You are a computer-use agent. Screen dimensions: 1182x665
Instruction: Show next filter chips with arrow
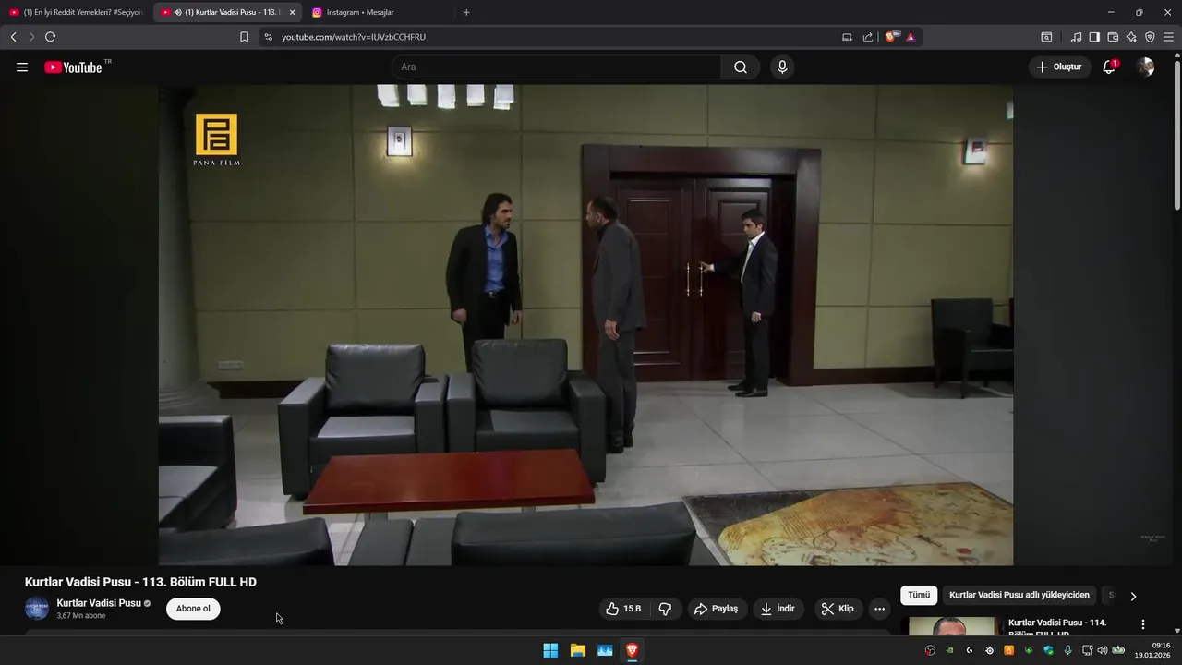tap(1133, 596)
